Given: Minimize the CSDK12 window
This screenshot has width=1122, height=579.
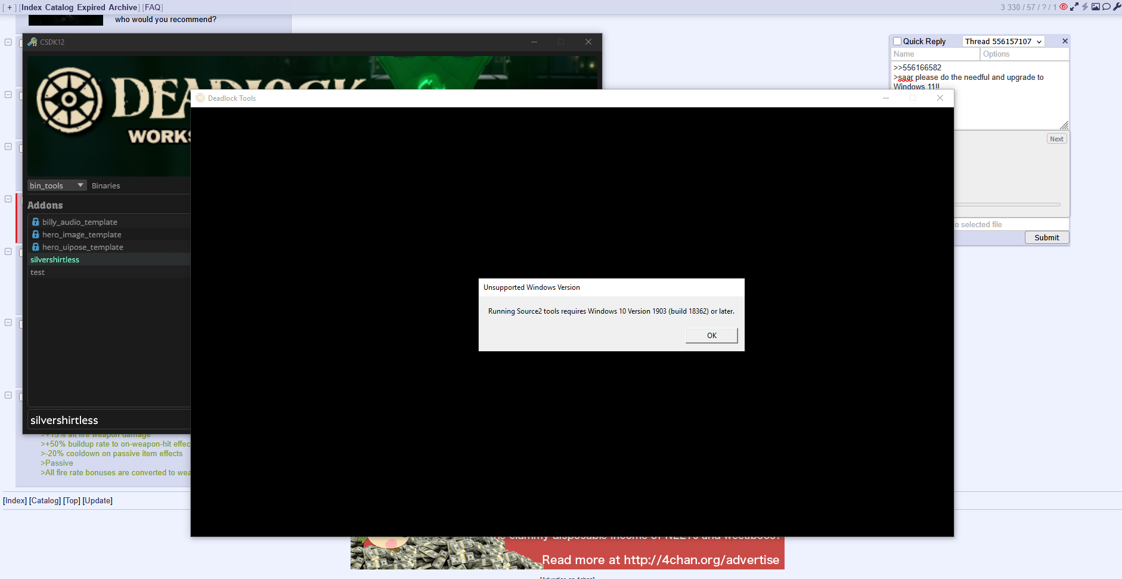Looking at the screenshot, I should [534, 42].
